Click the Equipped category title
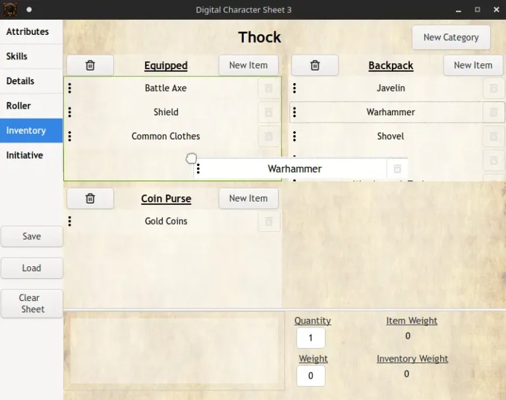Screen dimensions: 506x400 (x=166, y=65)
